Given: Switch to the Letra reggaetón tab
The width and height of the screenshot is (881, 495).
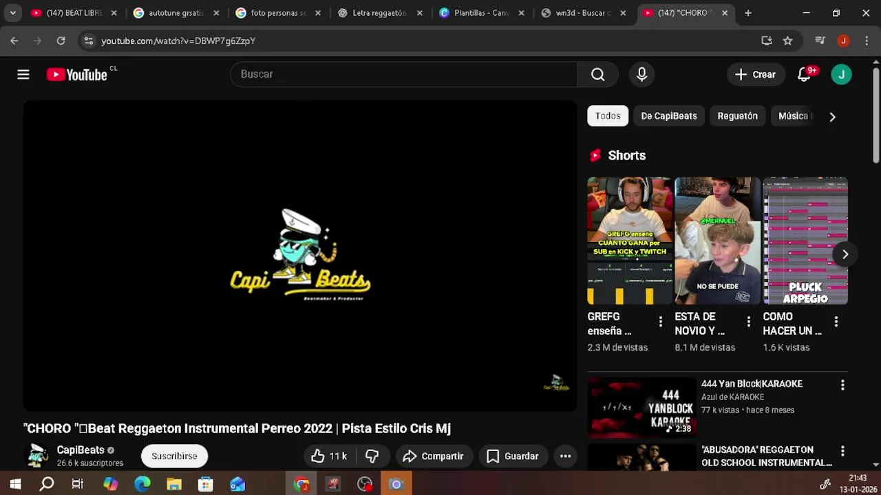Looking at the screenshot, I should tap(379, 12).
